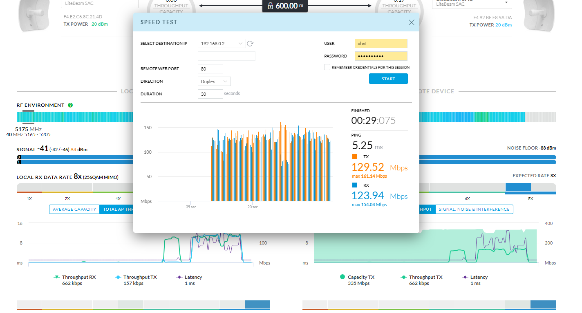Start the speed test
582x313 pixels.
388,79
